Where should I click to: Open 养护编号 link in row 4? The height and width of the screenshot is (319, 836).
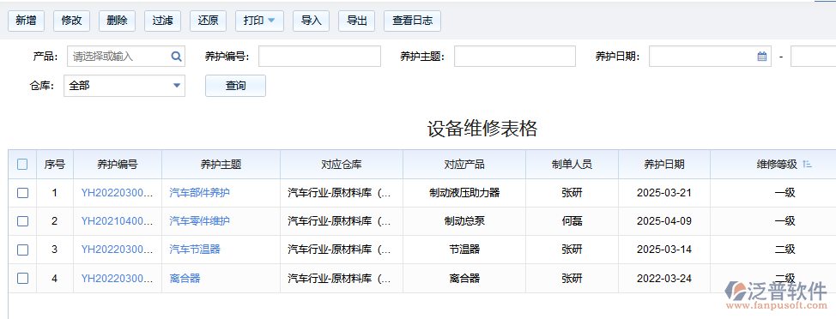118,278
